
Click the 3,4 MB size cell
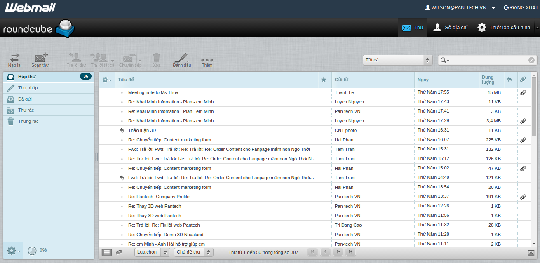click(493, 121)
